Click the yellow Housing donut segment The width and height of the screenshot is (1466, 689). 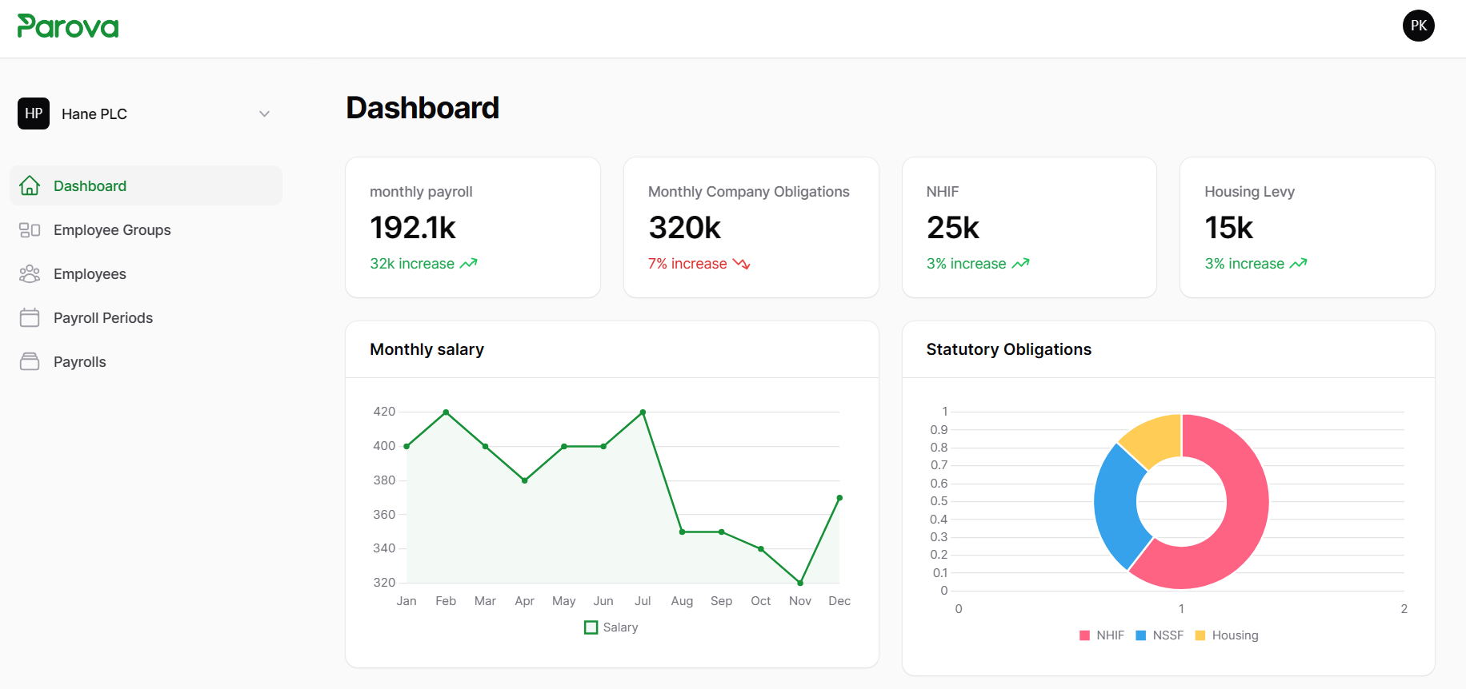tap(1156, 438)
